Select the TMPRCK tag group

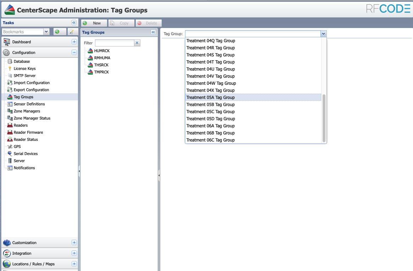101,72
